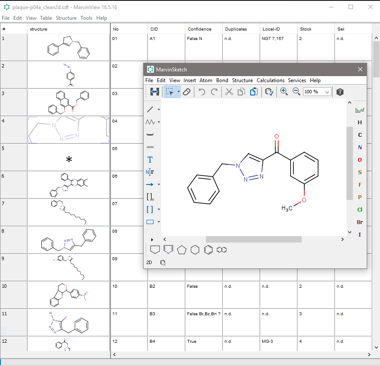The height and width of the screenshot is (366, 380).
Task: Expand the rectangle shape dropdown
Action: click(x=159, y=222)
